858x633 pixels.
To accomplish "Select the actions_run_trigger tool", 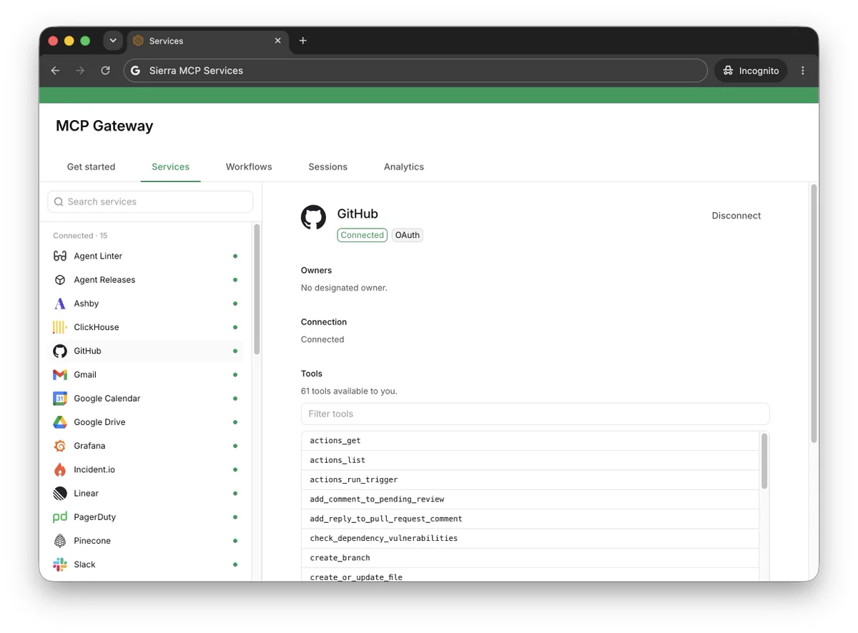I will click(x=530, y=480).
